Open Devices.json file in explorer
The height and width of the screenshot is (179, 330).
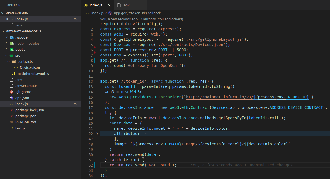29,68
